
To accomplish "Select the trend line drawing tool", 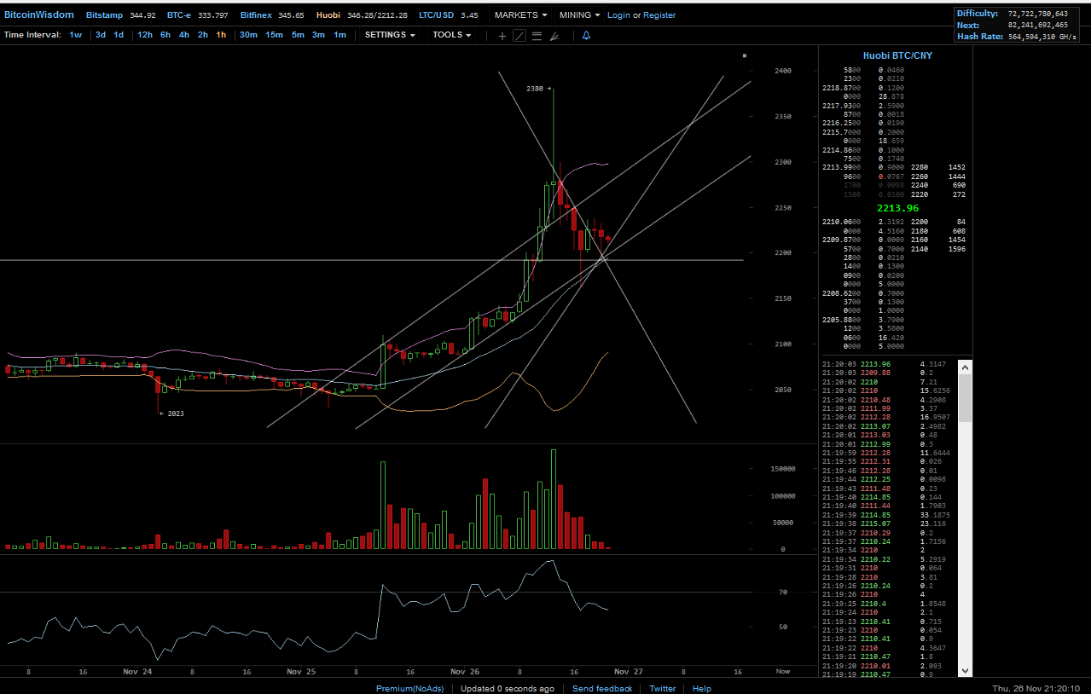I will pos(519,36).
